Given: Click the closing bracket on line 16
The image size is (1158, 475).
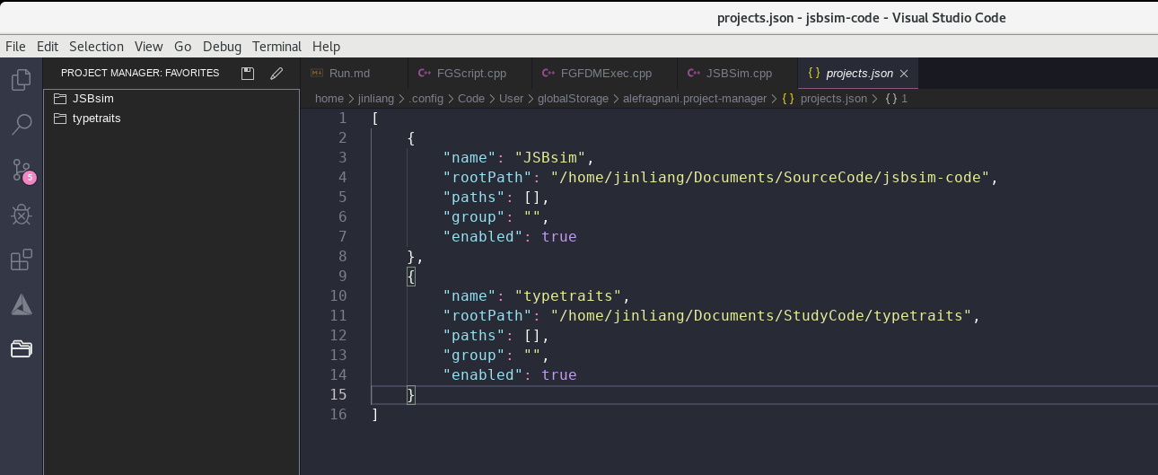Looking at the screenshot, I should click(374, 414).
